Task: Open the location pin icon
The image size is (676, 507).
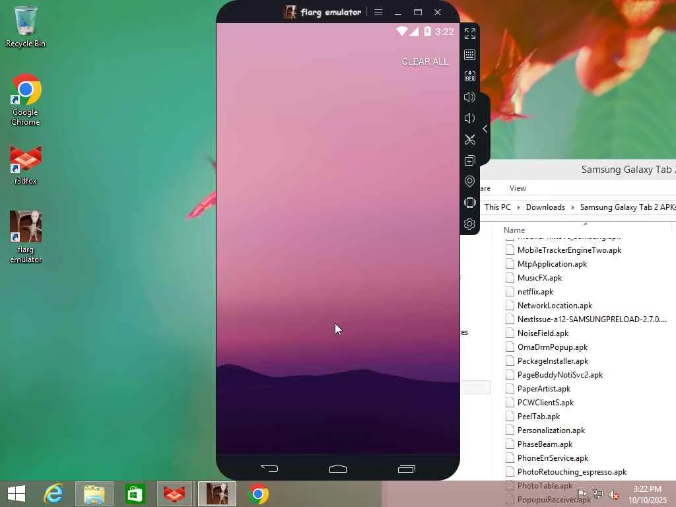Action: pos(469,182)
